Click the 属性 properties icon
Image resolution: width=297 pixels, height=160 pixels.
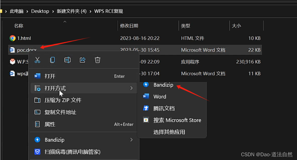pyautogui.click(x=37, y=124)
